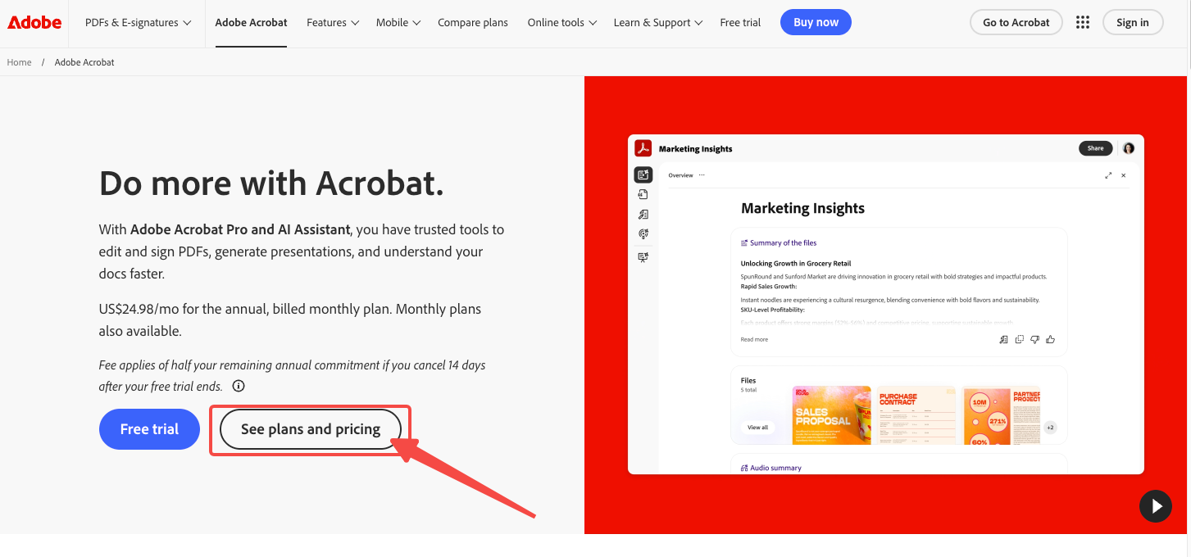Image resolution: width=1191 pixels, height=557 pixels.
Task: Click the +2 more files badge
Action: [x=1050, y=428]
